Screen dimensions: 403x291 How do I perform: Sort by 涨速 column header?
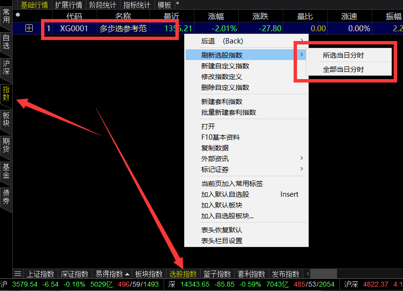[349, 16]
